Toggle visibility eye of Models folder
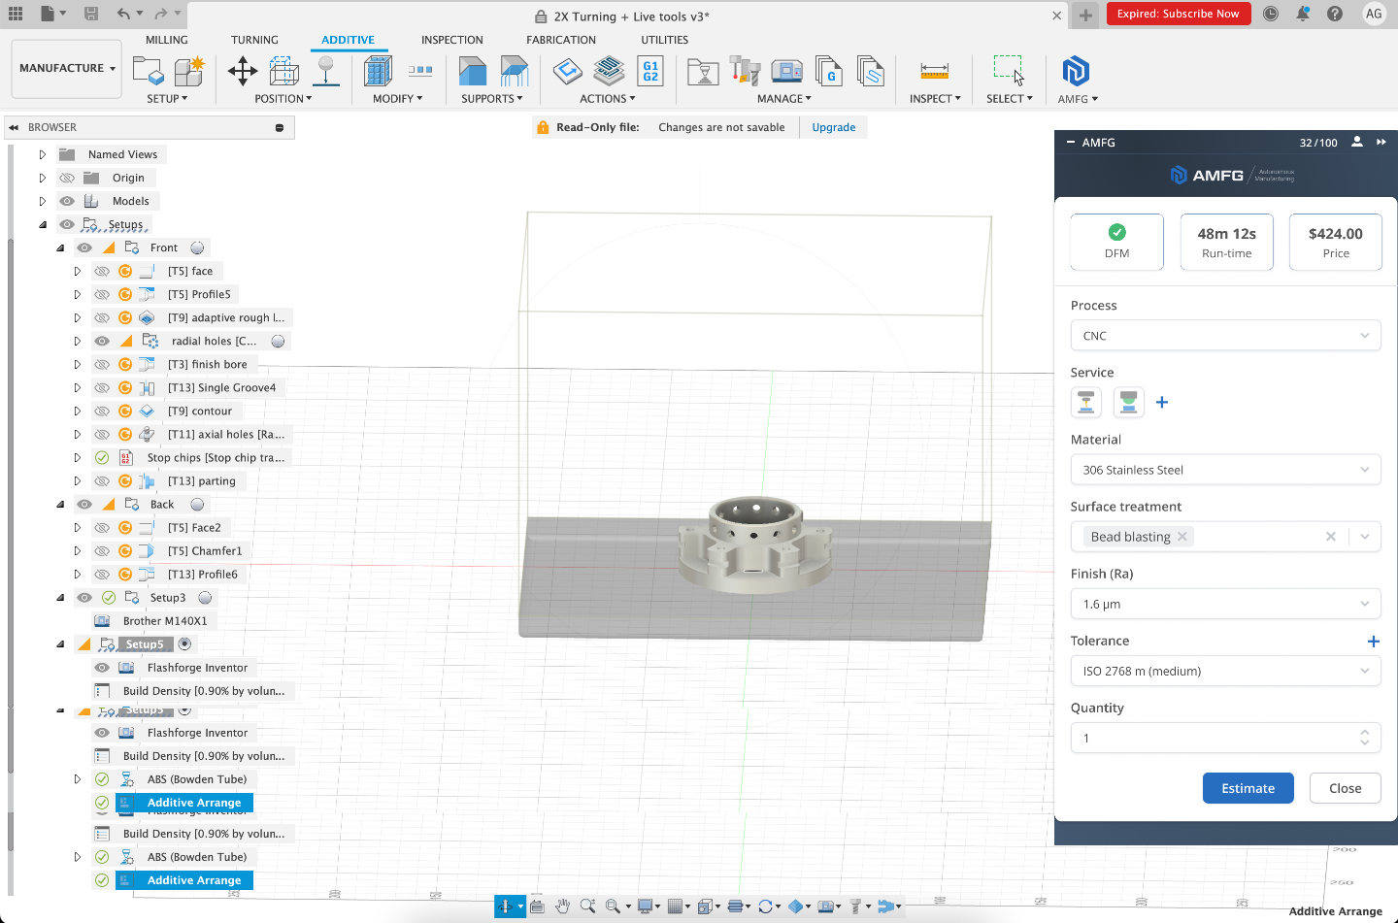Viewport: 1398px width, 923px height. [67, 201]
